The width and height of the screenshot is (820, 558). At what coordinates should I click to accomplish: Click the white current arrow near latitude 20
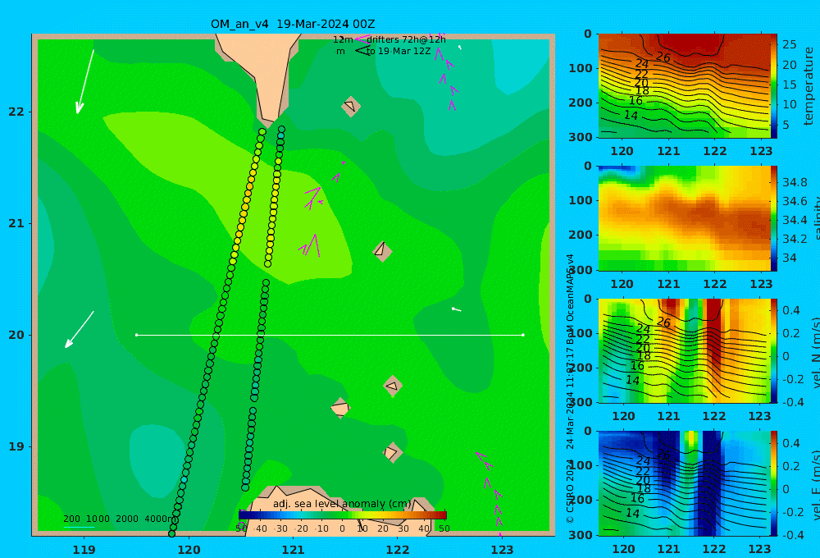(x=79, y=329)
